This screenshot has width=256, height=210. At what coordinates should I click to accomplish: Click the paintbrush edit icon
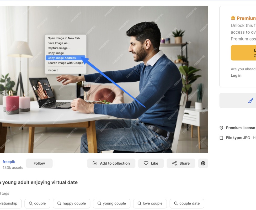[250, 101]
